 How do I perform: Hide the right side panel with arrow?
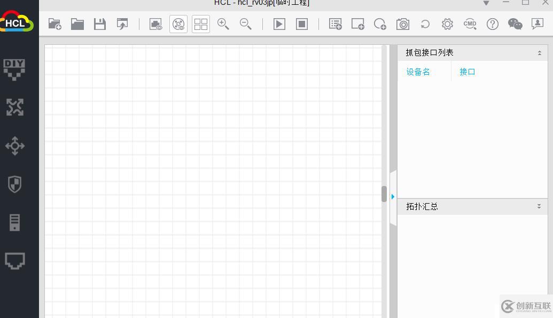point(393,197)
